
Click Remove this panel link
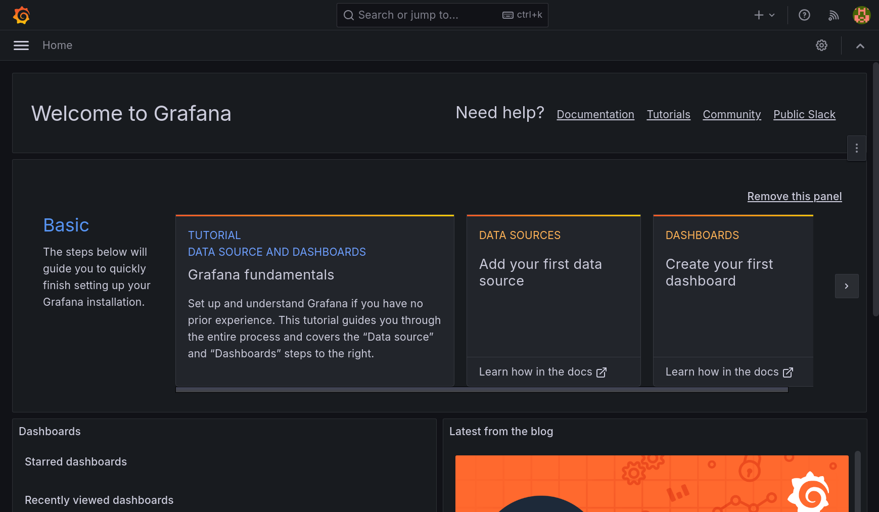pos(795,197)
